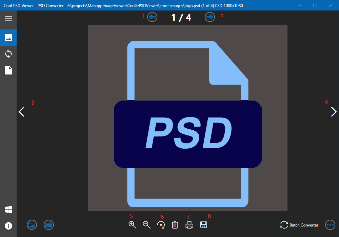Rotate the image with rotate icon

pyautogui.click(x=161, y=225)
